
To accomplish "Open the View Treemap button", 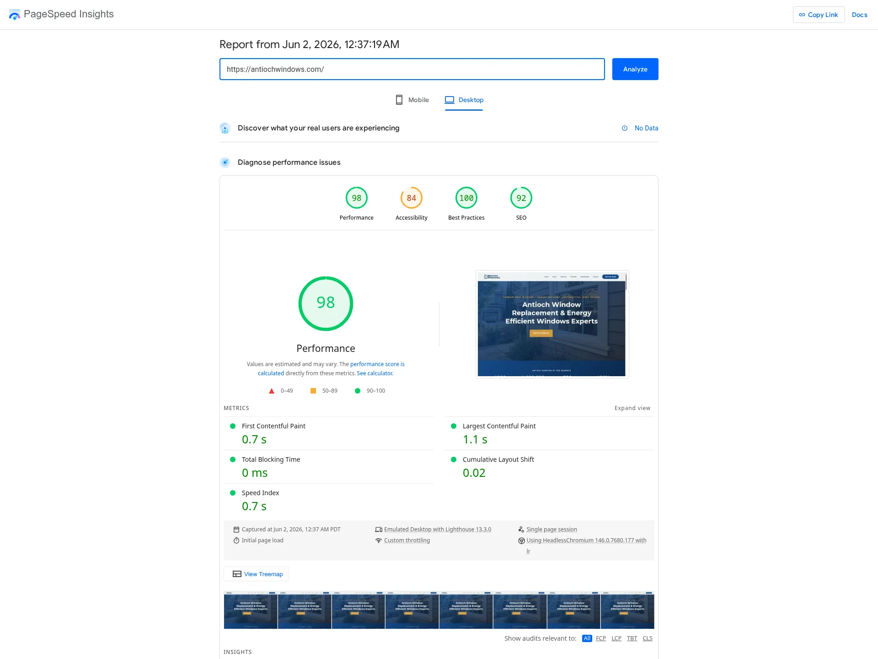I will point(257,574).
